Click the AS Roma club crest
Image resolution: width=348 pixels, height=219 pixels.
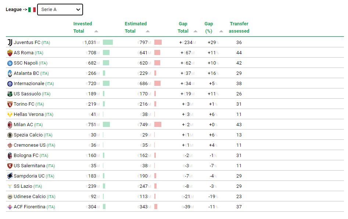coord(10,53)
